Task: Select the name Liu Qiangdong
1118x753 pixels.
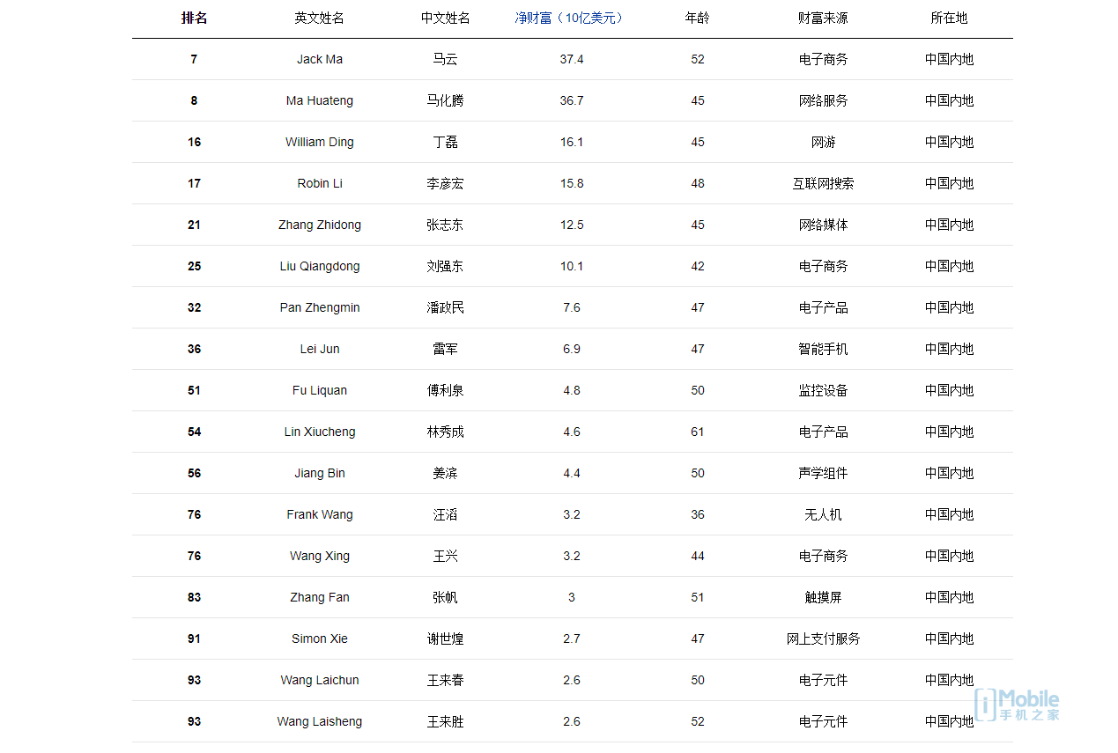Action: coord(320,266)
